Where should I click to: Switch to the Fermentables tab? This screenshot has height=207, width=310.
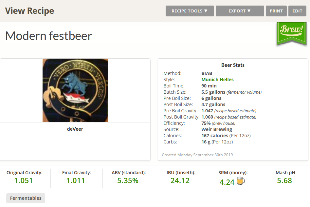pyautogui.click(x=26, y=198)
